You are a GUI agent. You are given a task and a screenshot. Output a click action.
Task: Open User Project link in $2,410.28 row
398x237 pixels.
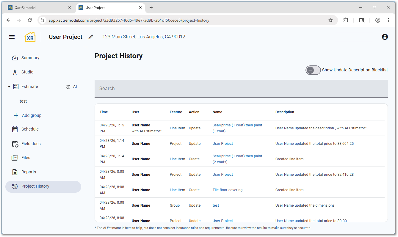(223, 175)
